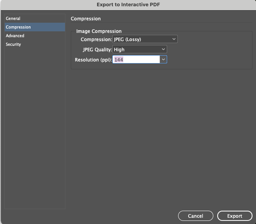This screenshot has width=256, height=224.
Task: Click the Compression panel heading text
Action: [x=86, y=19]
